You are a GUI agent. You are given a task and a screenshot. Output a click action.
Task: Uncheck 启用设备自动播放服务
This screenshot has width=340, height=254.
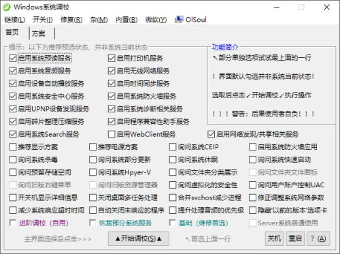coord(13,84)
